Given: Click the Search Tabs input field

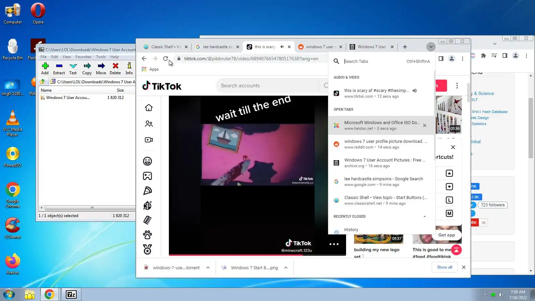Looking at the screenshot, I should click(x=373, y=61).
